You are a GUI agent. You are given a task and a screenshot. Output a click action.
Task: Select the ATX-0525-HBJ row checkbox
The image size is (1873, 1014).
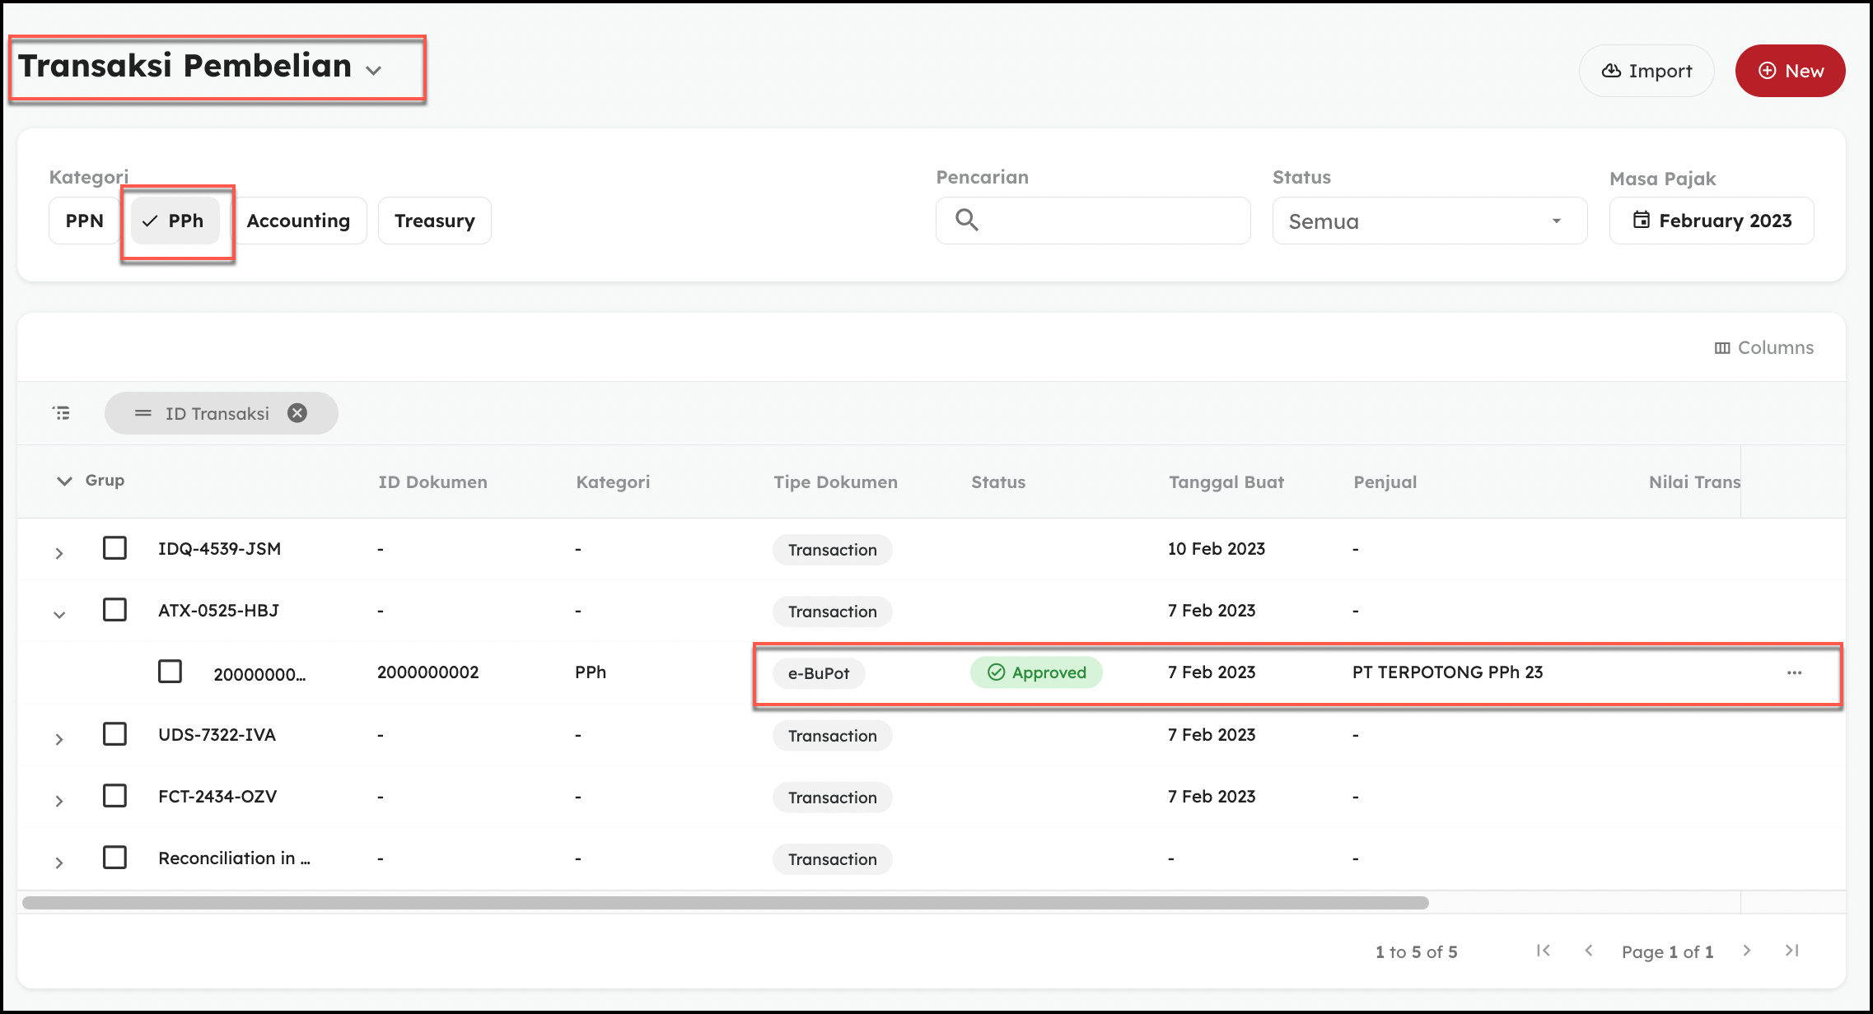(x=114, y=610)
